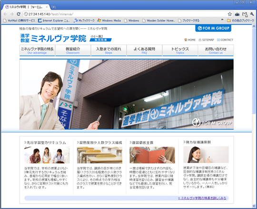Image resolution: width=257 pixels, height=209 pixels.
Task: Click the FOR M GROUP header button
Action: click(213, 28)
